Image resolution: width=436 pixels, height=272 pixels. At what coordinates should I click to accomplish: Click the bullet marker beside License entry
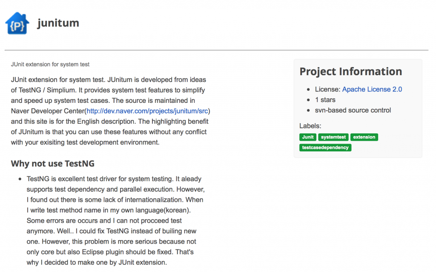point(308,90)
